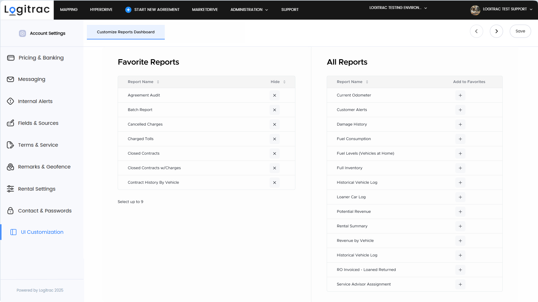Go to next page arrow button
This screenshot has width=538, height=302.
click(x=496, y=31)
